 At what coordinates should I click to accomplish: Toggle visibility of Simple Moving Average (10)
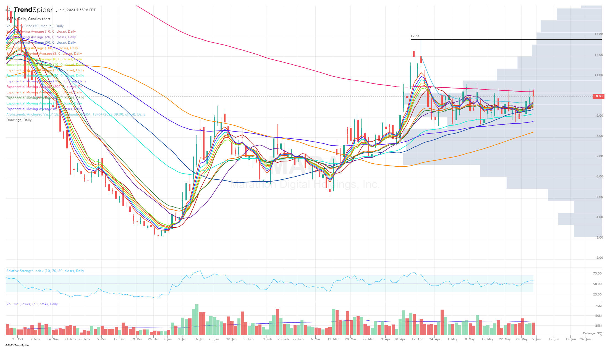pos(41,31)
